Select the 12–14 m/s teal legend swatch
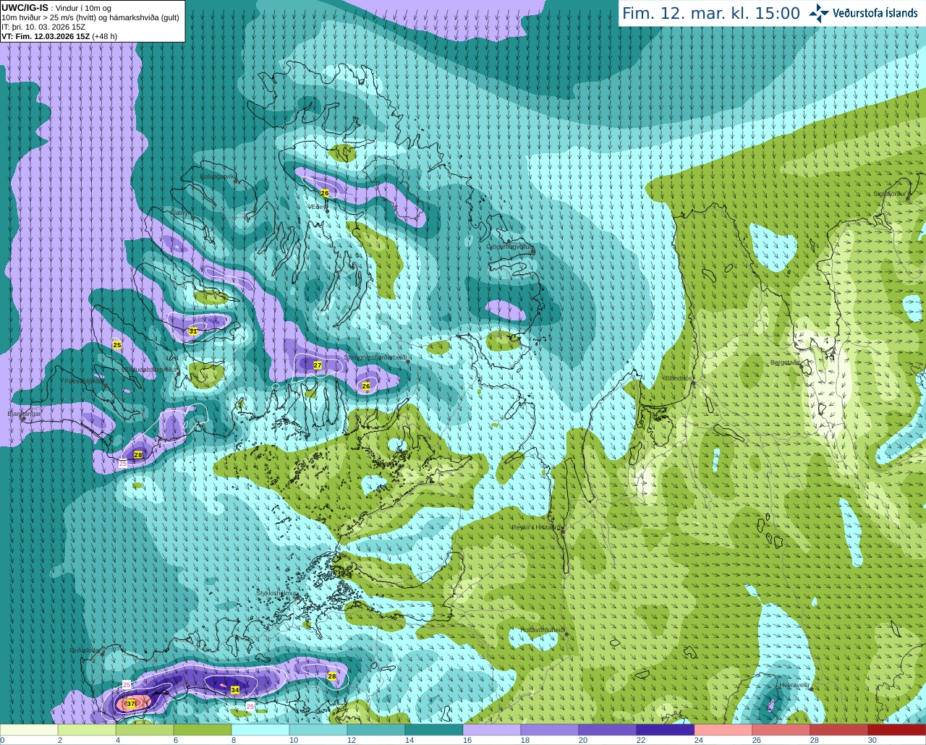The image size is (926, 745). [376, 730]
